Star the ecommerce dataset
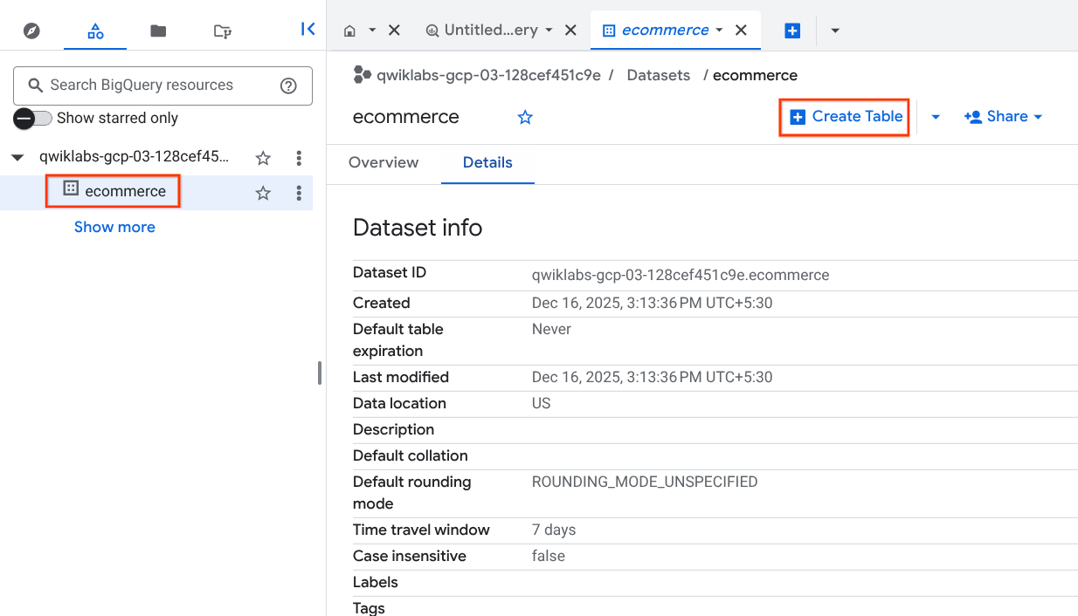Viewport: 1078px width, 616px height. tap(525, 116)
